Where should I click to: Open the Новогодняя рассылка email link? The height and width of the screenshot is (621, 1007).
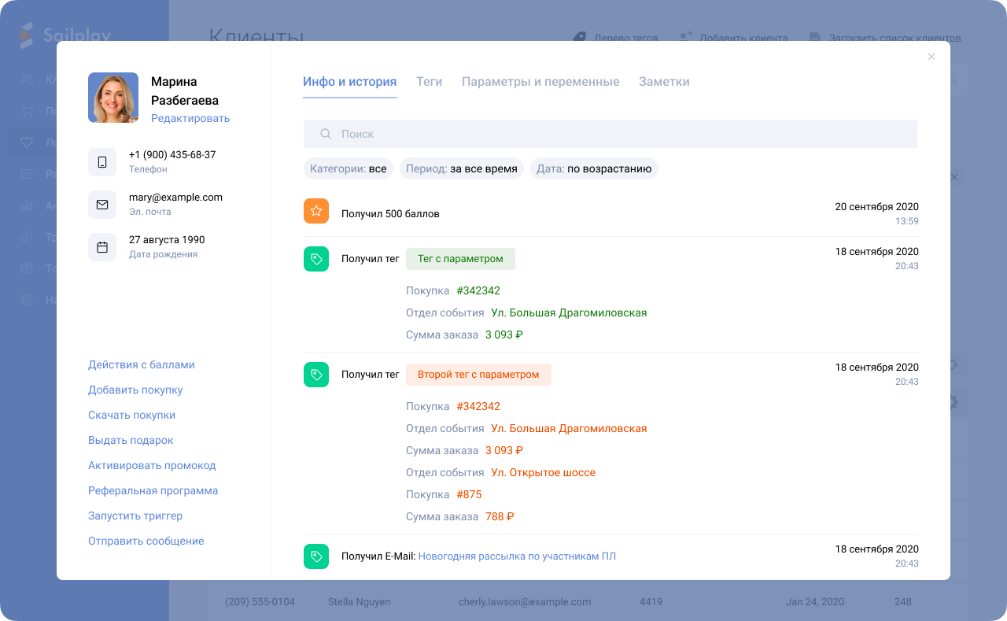point(517,556)
